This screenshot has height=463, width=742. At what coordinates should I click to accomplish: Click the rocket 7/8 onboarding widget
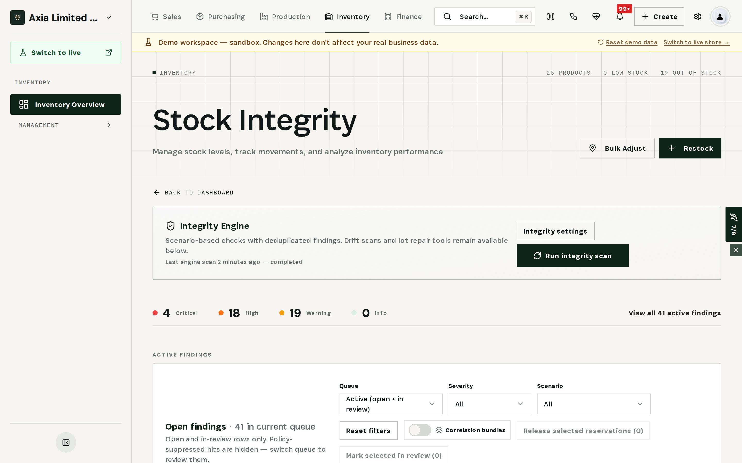coord(733,224)
